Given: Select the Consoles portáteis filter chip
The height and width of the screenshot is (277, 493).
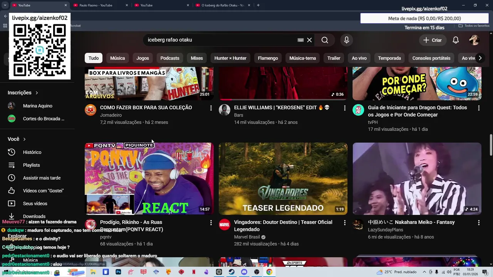Looking at the screenshot, I should point(431,58).
